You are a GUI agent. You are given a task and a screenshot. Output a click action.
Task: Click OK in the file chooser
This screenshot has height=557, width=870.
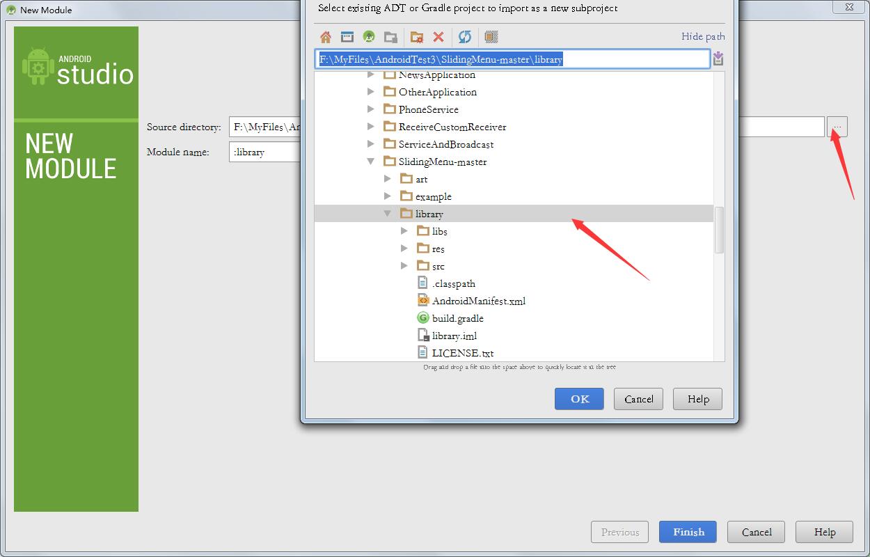tap(579, 399)
